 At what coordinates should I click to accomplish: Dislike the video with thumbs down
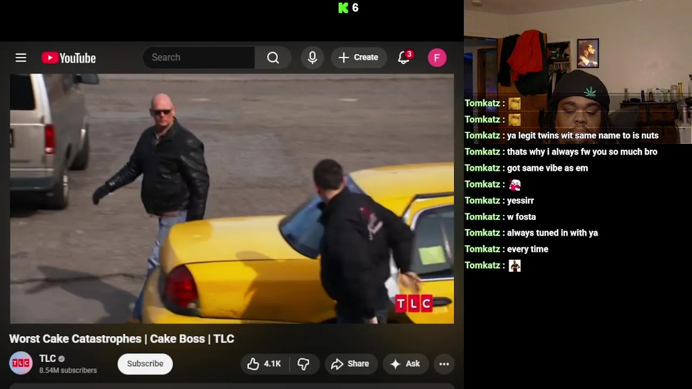(x=304, y=364)
